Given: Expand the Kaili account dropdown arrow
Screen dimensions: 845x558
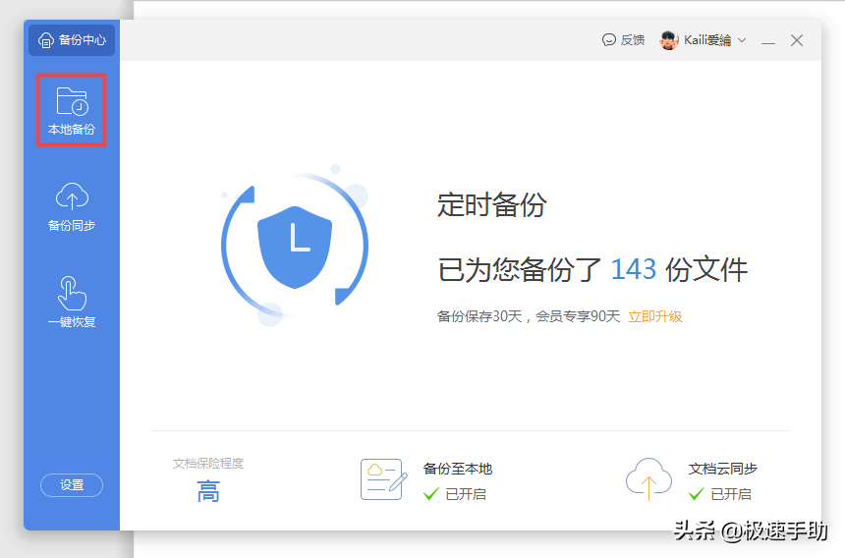Looking at the screenshot, I should 742,40.
